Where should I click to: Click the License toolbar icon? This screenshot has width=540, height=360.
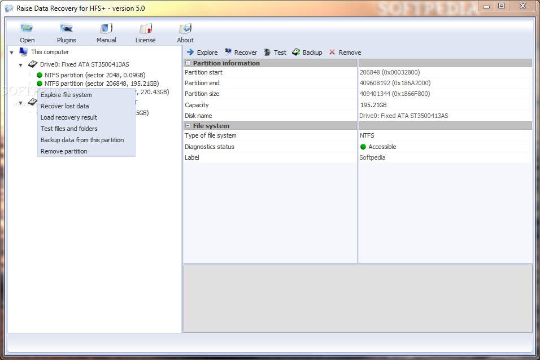(x=146, y=28)
